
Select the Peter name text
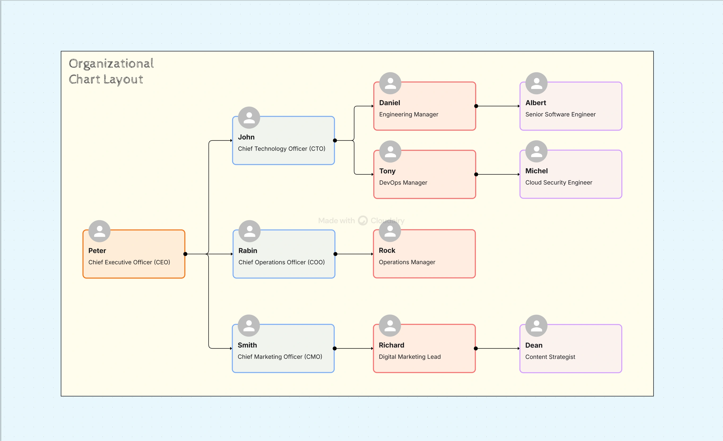[x=97, y=250]
